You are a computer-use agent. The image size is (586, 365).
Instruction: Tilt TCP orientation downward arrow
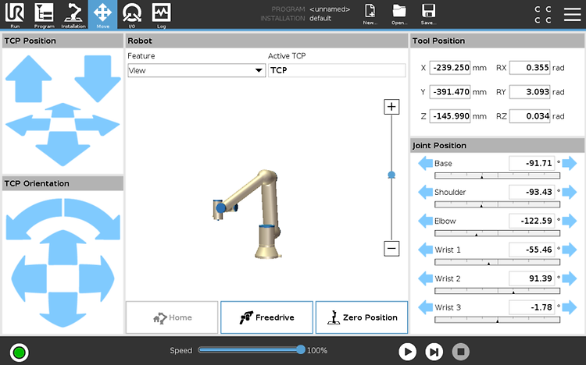63,310
